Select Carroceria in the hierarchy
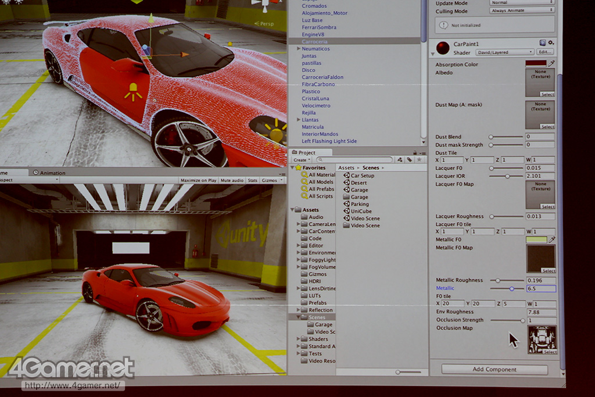 pyautogui.click(x=314, y=41)
